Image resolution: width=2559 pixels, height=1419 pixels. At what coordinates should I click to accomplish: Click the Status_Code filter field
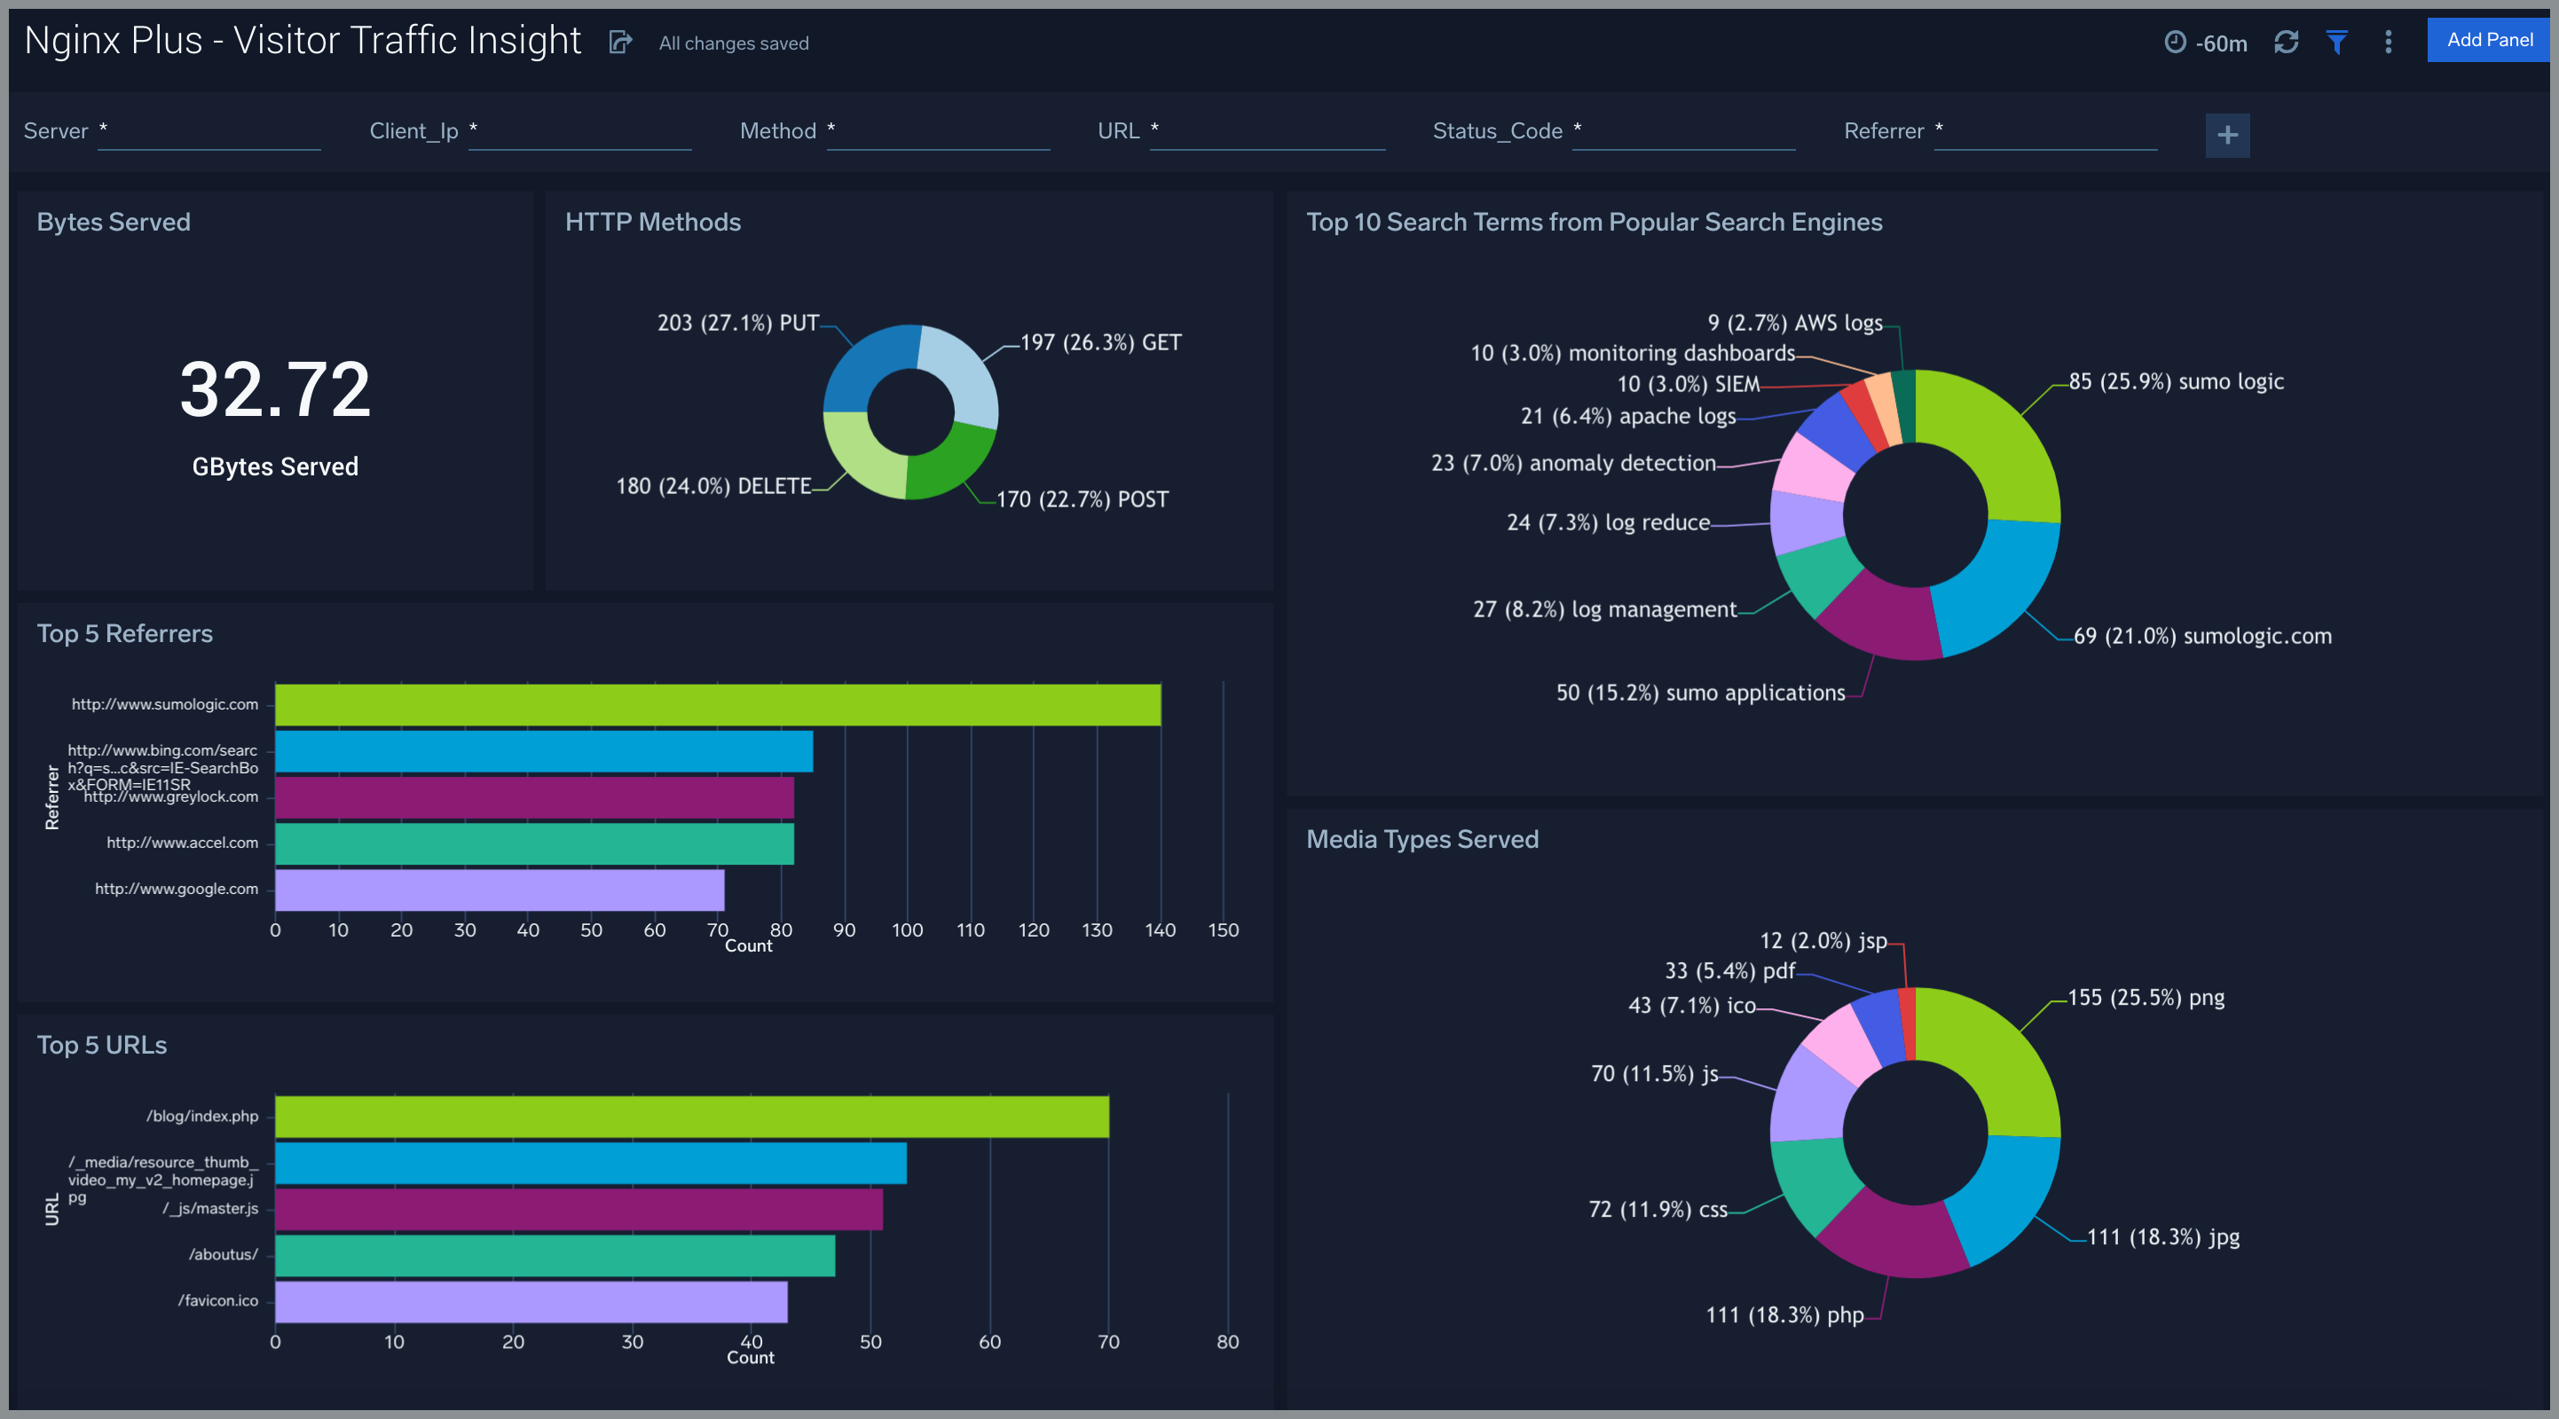pos(1683,132)
